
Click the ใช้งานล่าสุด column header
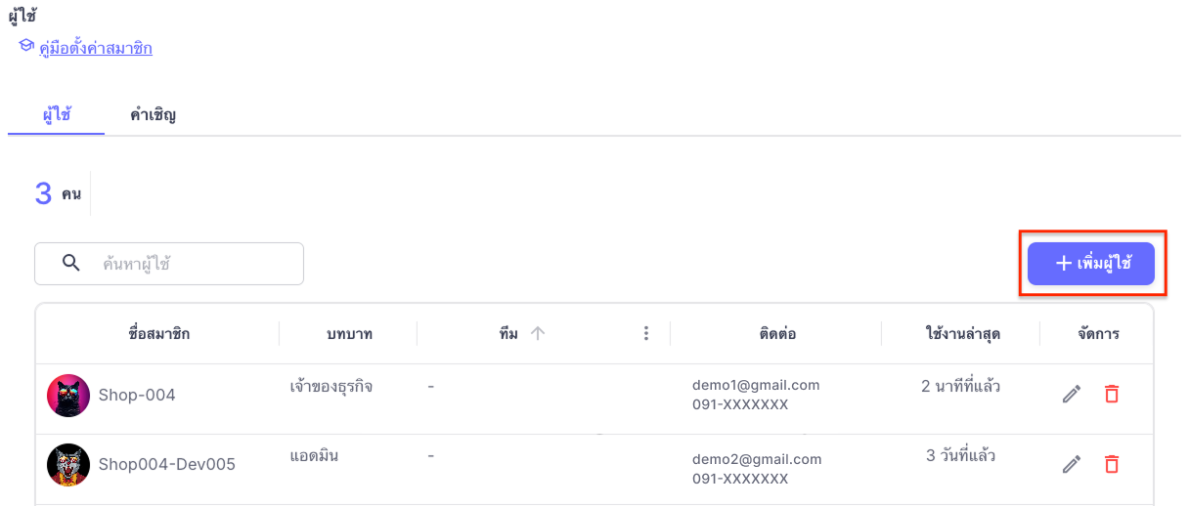(x=961, y=334)
